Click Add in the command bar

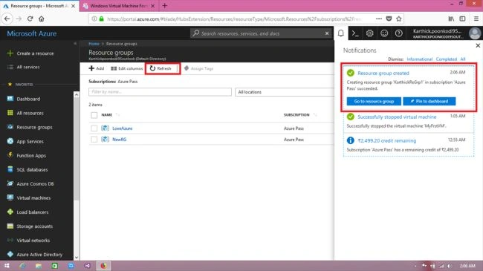pyautogui.click(x=97, y=68)
